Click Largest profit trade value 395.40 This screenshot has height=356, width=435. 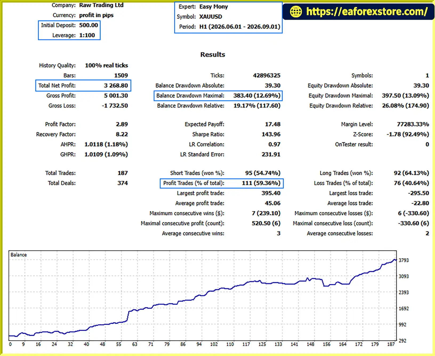(271, 193)
